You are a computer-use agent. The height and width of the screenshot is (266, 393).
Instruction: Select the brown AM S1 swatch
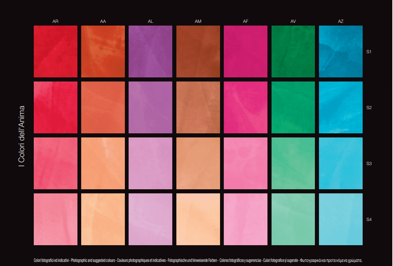198,51
